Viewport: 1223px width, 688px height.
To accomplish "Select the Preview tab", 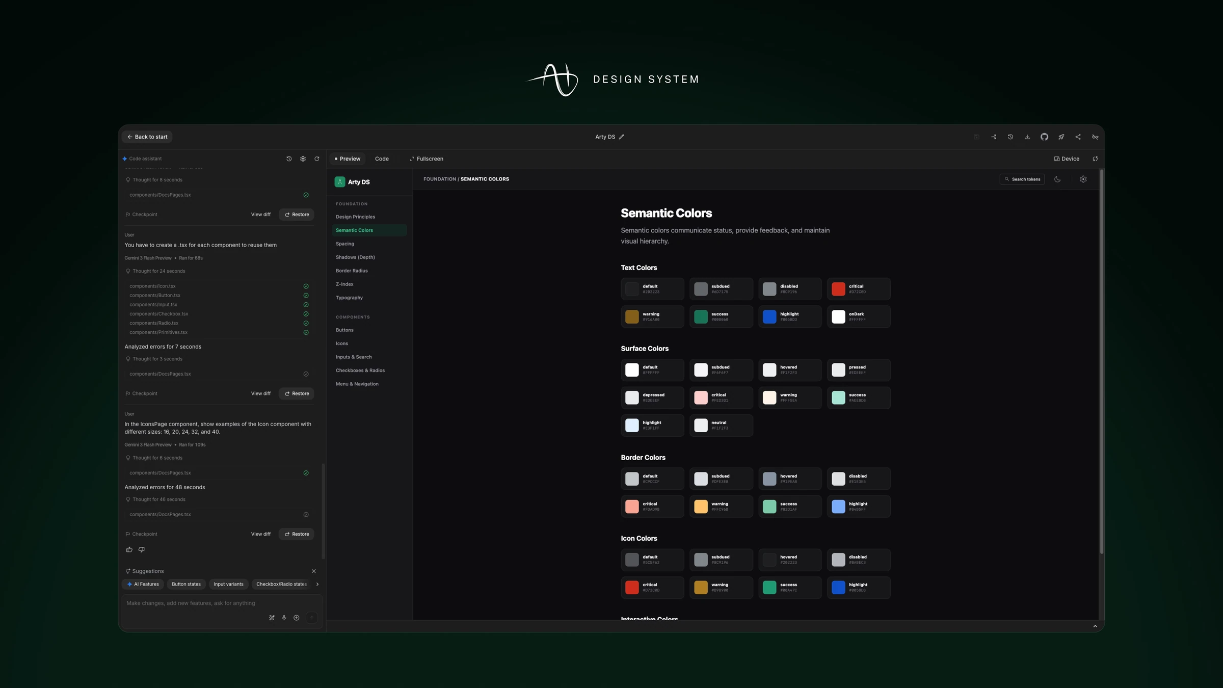I will [x=347, y=159].
